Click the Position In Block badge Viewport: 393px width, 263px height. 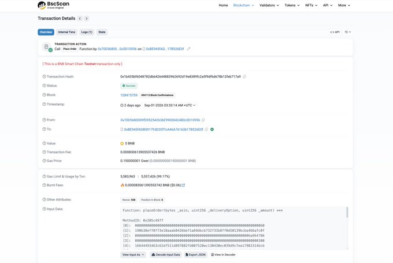coord(152,200)
